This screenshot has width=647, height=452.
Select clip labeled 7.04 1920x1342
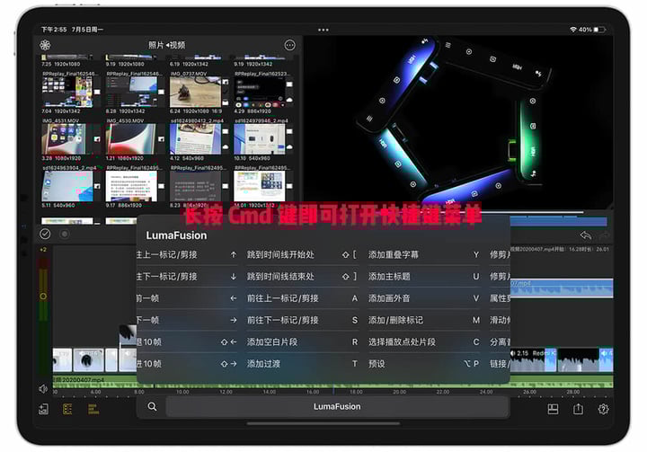[x=67, y=92]
